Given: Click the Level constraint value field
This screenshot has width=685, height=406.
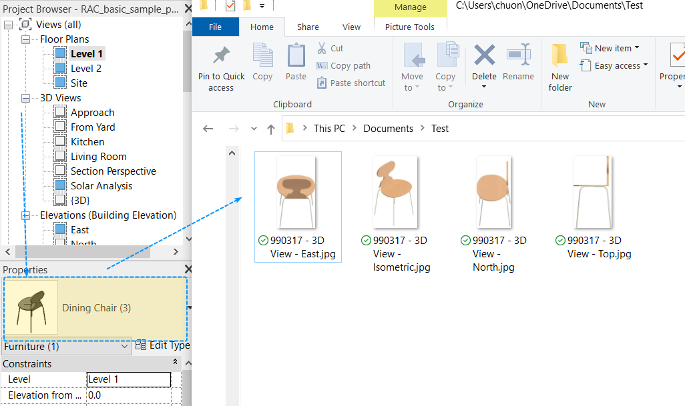Looking at the screenshot, I should (128, 379).
